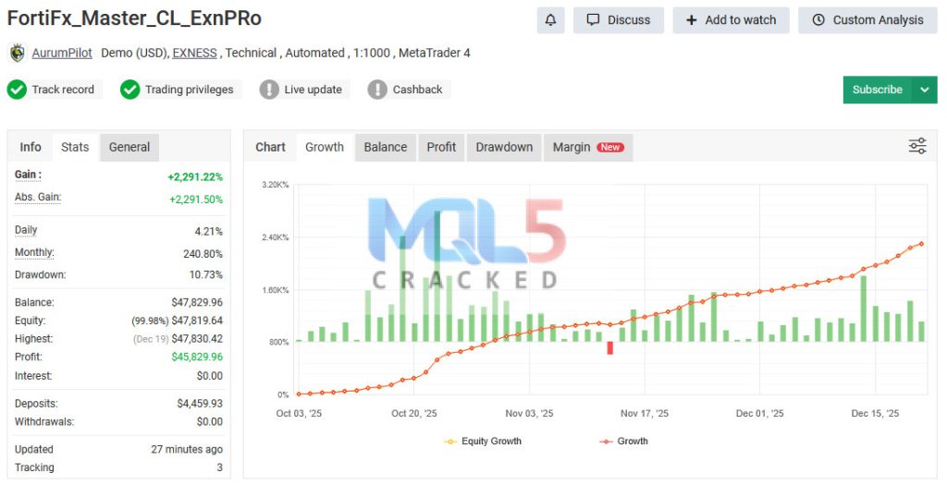Click the Discuss button
Viewport: 947px width, 485px height.
point(619,20)
